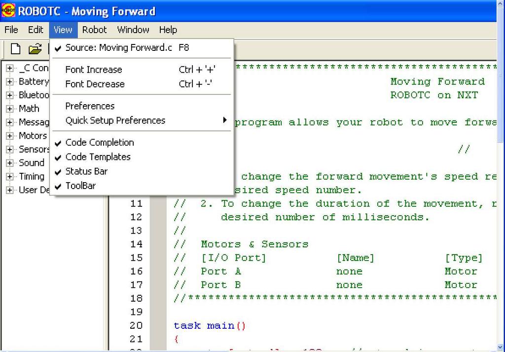Expand the Math tree node
The width and height of the screenshot is (505, 352).
coord(10,109)
